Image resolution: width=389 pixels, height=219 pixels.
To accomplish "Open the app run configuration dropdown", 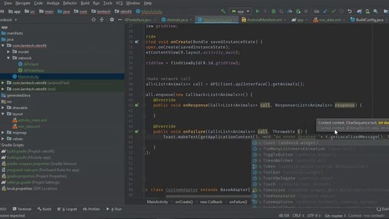I will (241, 12).
